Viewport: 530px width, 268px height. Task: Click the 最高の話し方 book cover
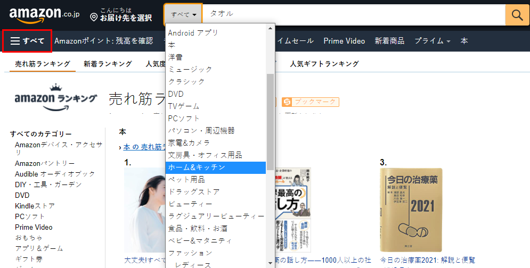pos(293,210)
